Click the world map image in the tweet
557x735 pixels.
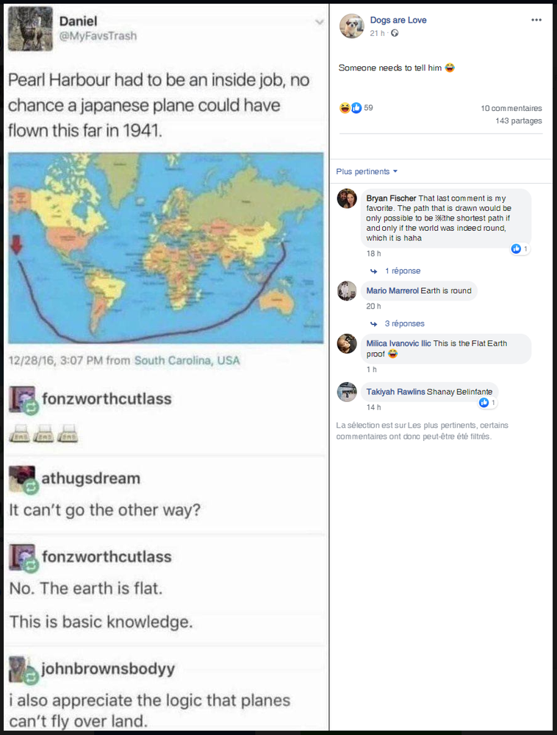coord(165,247)
